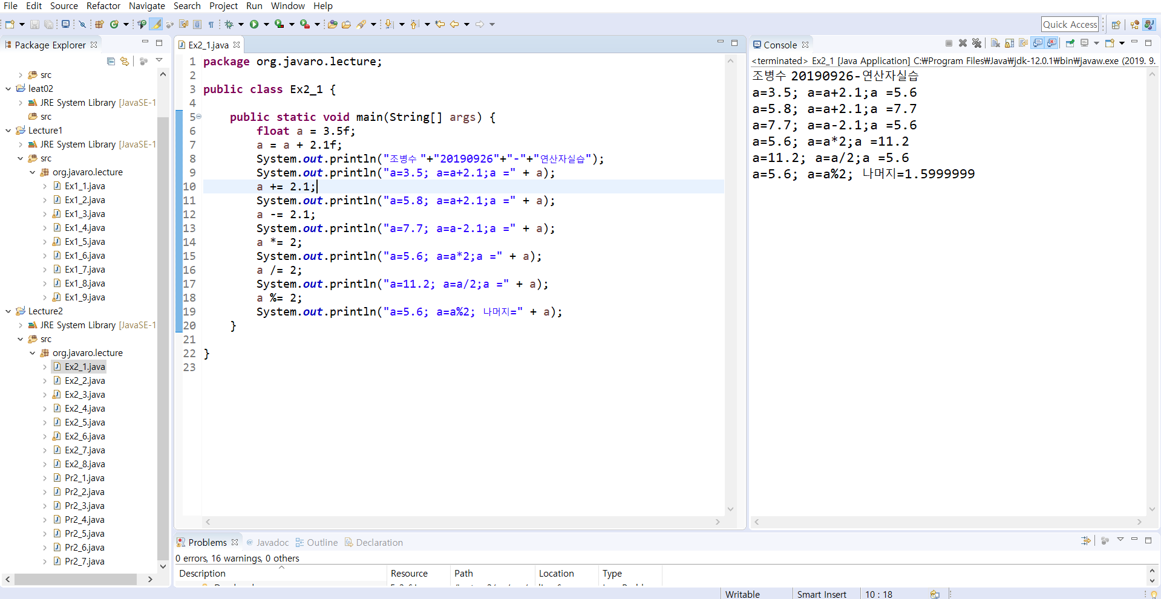Switch to the Outline tab
Screen dimensions: 1161x599
point(316,542)
